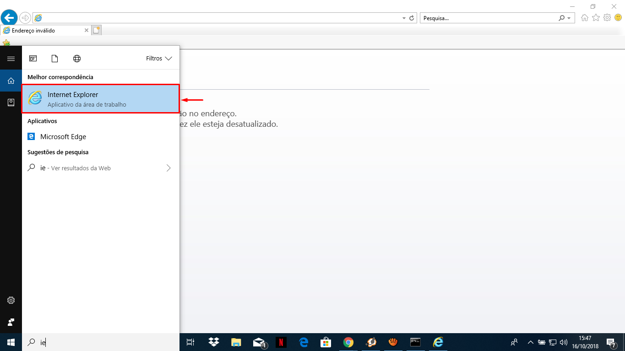
Task: Click the Internet Explorer back button
Action: [x=9, y=18]
